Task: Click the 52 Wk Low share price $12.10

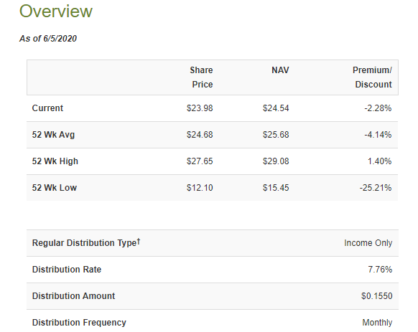Action: click(200, 188)
